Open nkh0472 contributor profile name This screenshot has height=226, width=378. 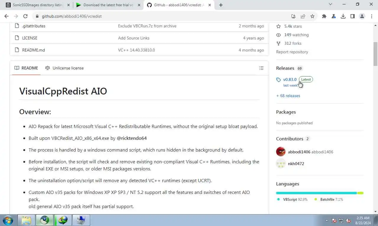coord(296,164)
